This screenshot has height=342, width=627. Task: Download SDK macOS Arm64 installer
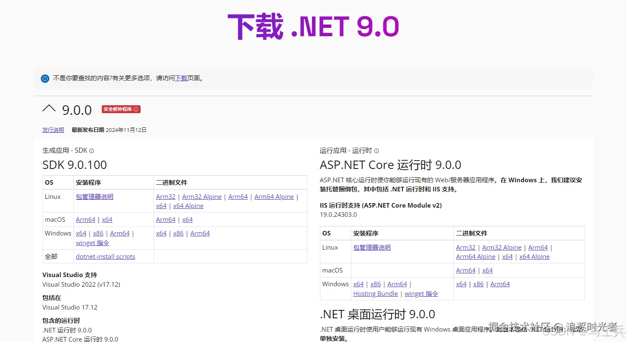point(86,219)
